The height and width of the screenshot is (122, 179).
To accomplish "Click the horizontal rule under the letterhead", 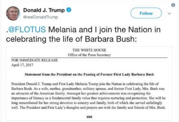I will [89, 58].
